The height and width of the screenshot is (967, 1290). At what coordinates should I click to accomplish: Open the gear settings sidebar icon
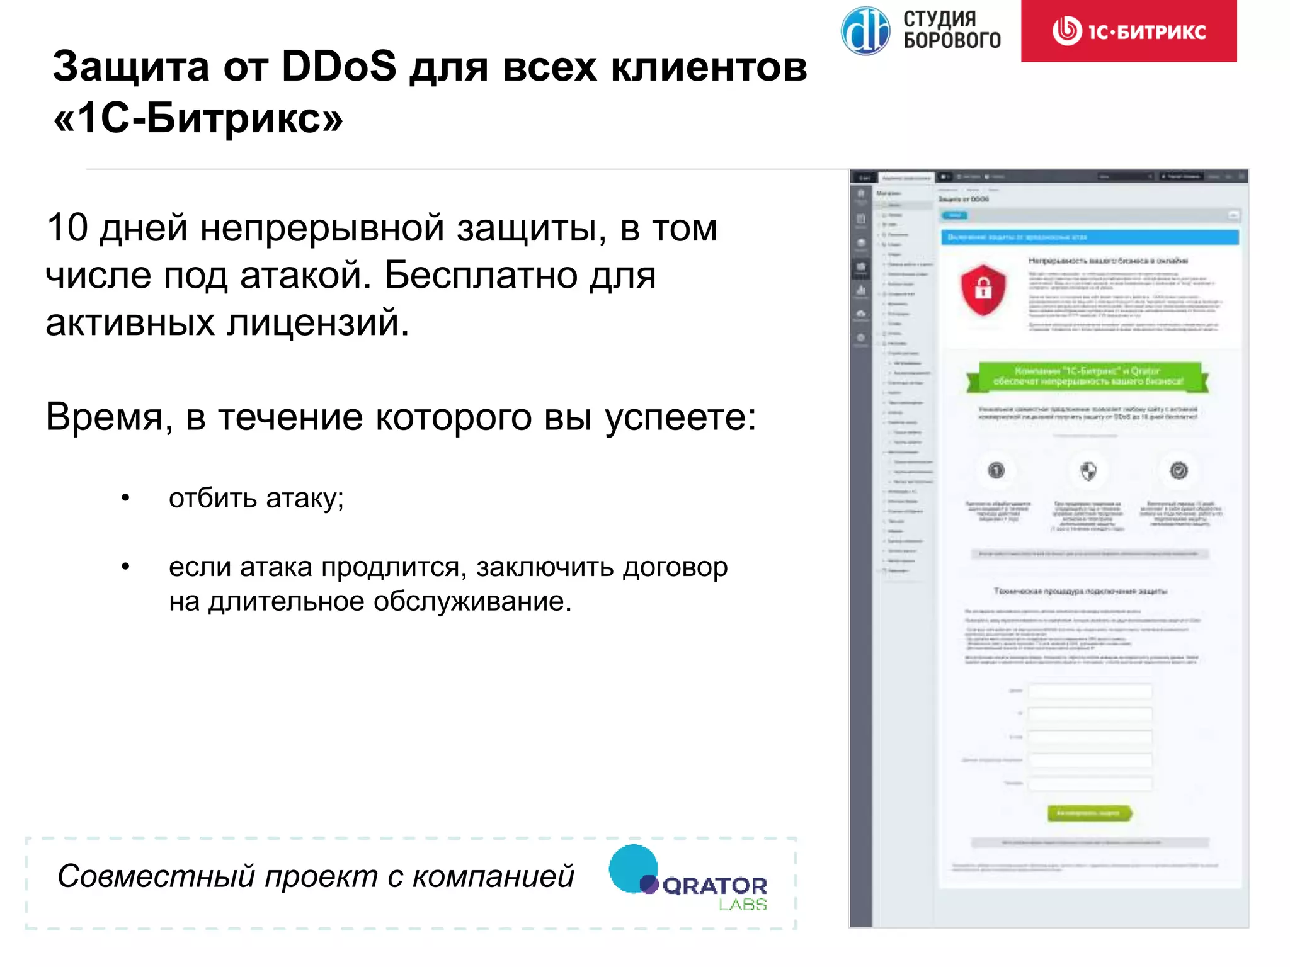coord(861,339)
